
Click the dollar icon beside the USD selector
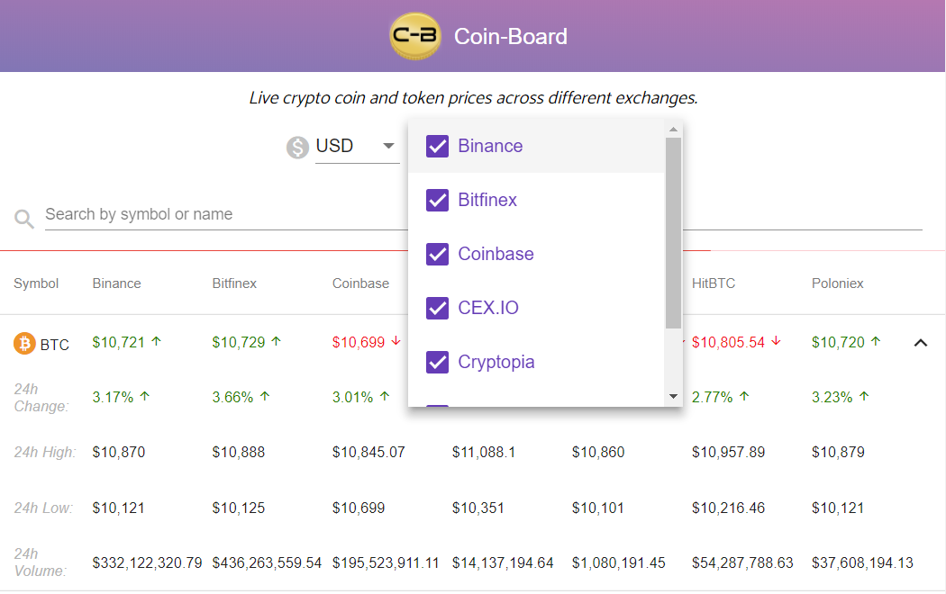(x=297, y=147)
